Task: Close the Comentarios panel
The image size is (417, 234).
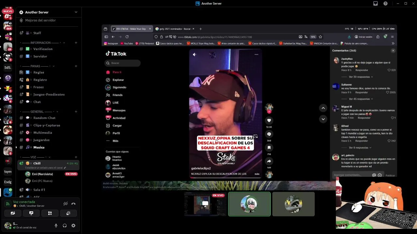Action: pos(393,51)
